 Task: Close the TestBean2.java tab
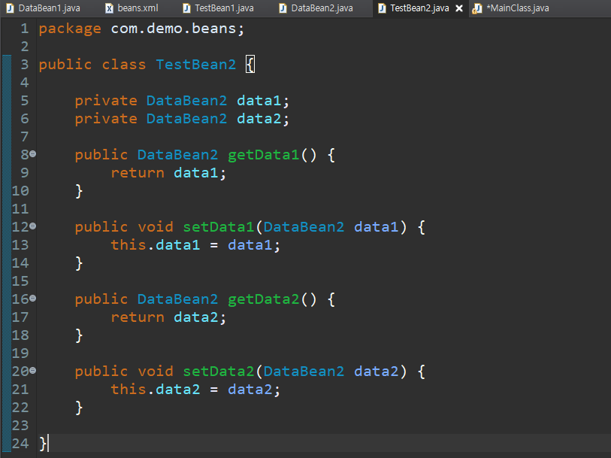click(459, 8)
